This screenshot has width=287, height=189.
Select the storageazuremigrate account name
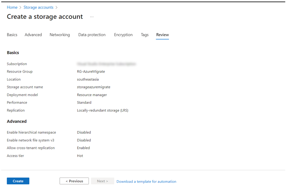tap(94, 87)
